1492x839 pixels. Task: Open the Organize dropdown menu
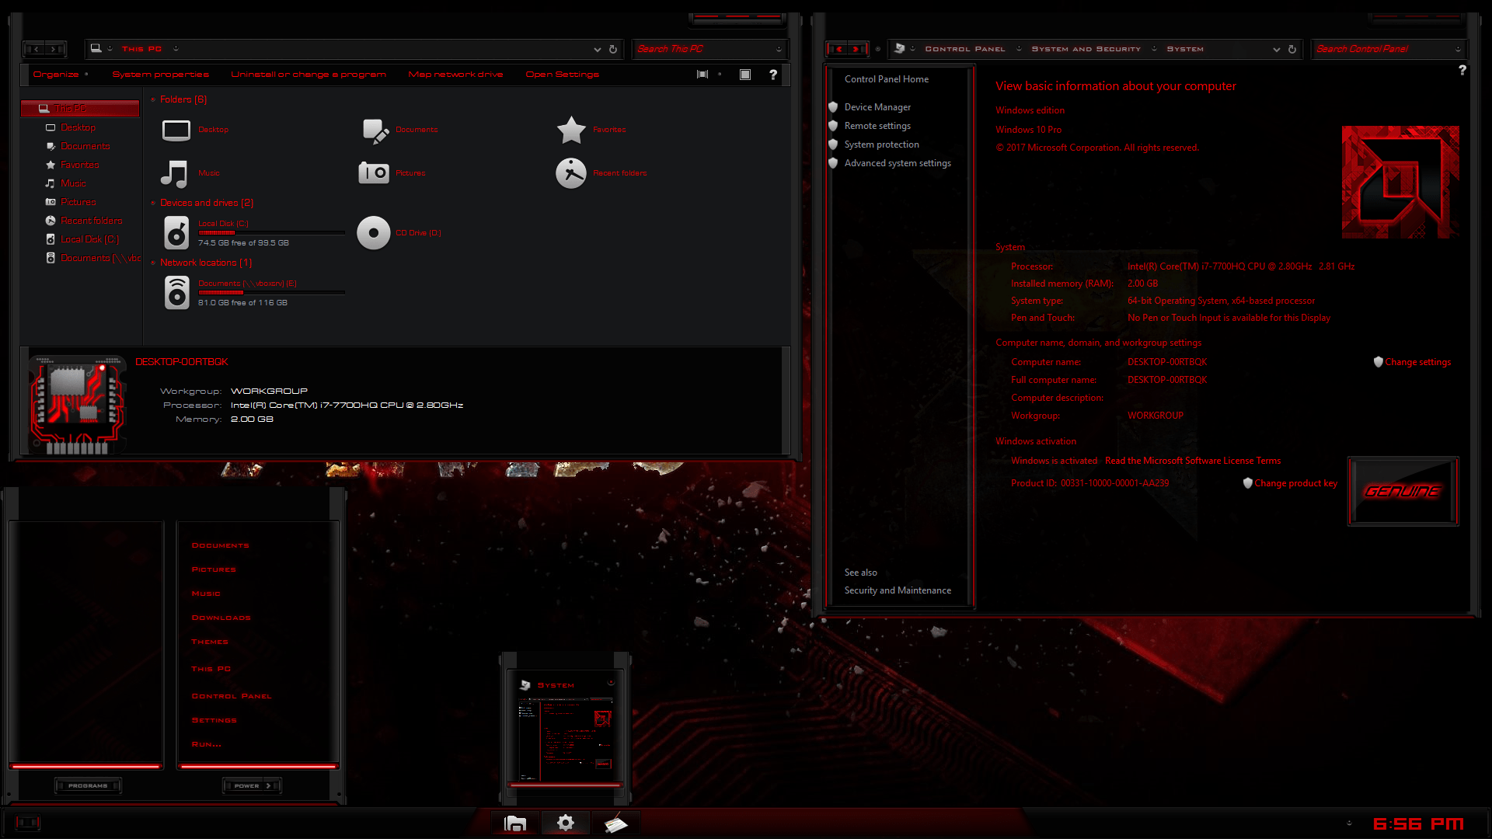click(58, 75)
